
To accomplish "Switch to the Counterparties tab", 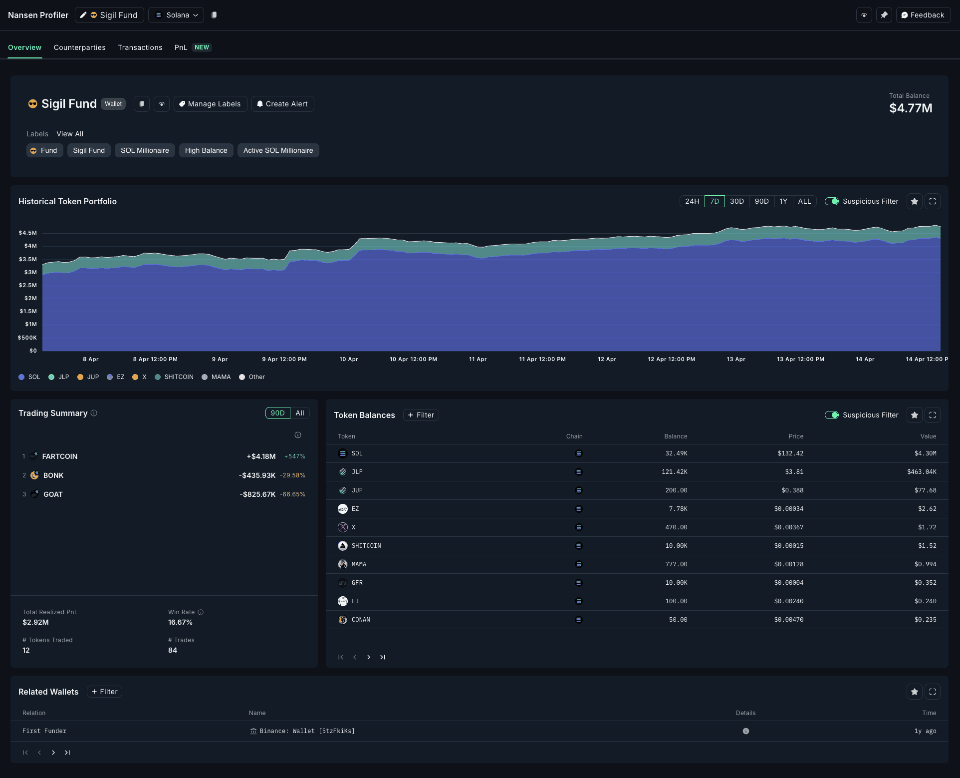I will [80, 47].
